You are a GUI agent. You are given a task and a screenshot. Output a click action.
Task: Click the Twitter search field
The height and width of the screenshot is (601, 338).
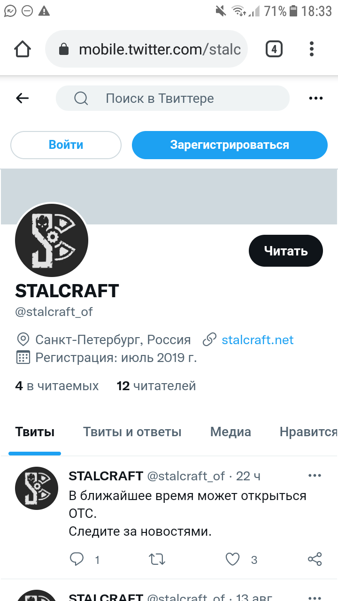(x=173, y=98)
